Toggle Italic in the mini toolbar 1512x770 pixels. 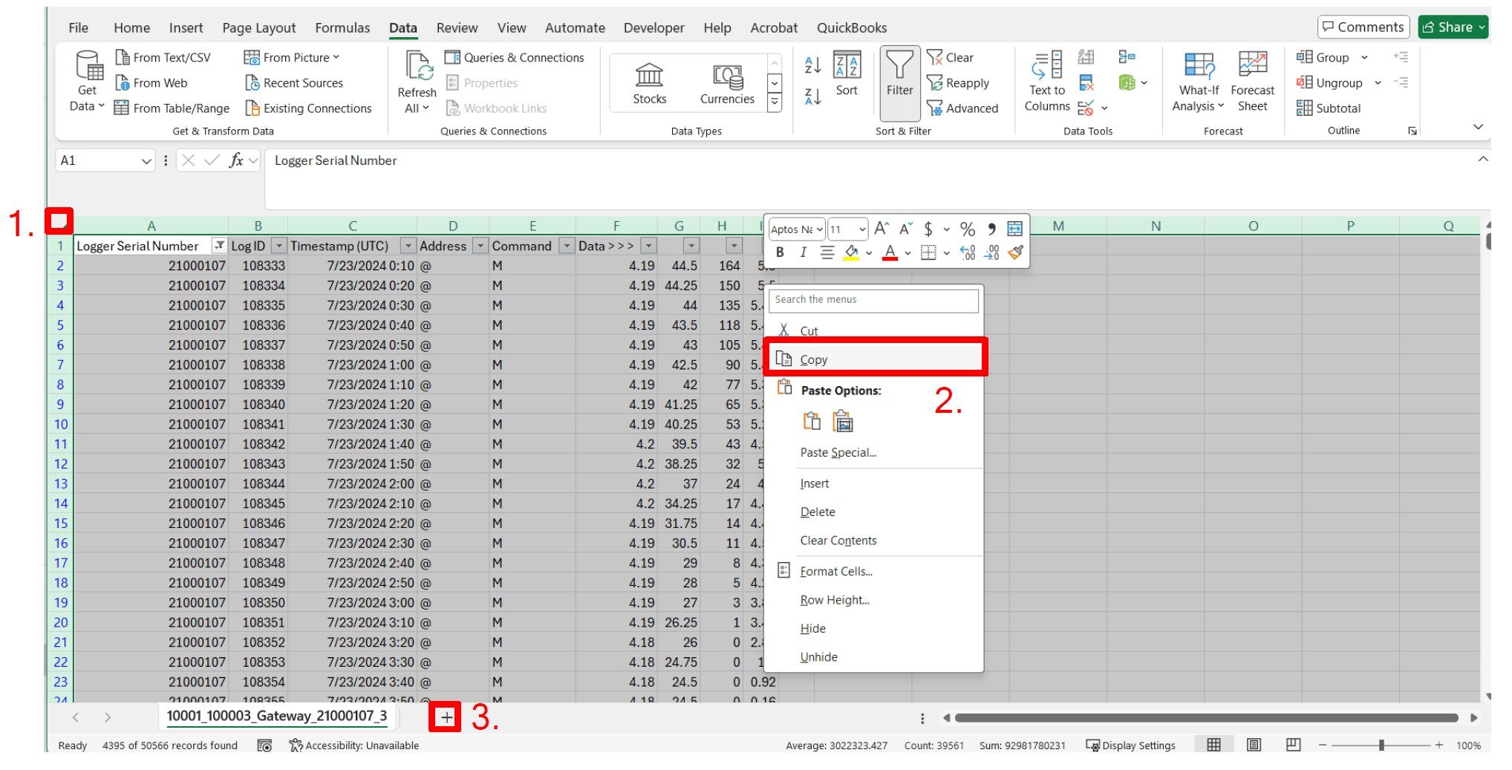pos(803,253)
